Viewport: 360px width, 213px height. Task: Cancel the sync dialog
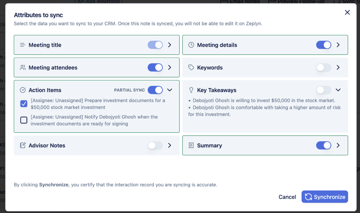point(287,197)
